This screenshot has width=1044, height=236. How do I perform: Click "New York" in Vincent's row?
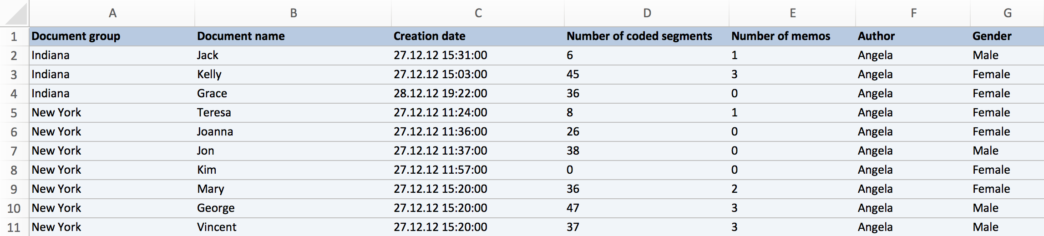click(x=56, y=227)
